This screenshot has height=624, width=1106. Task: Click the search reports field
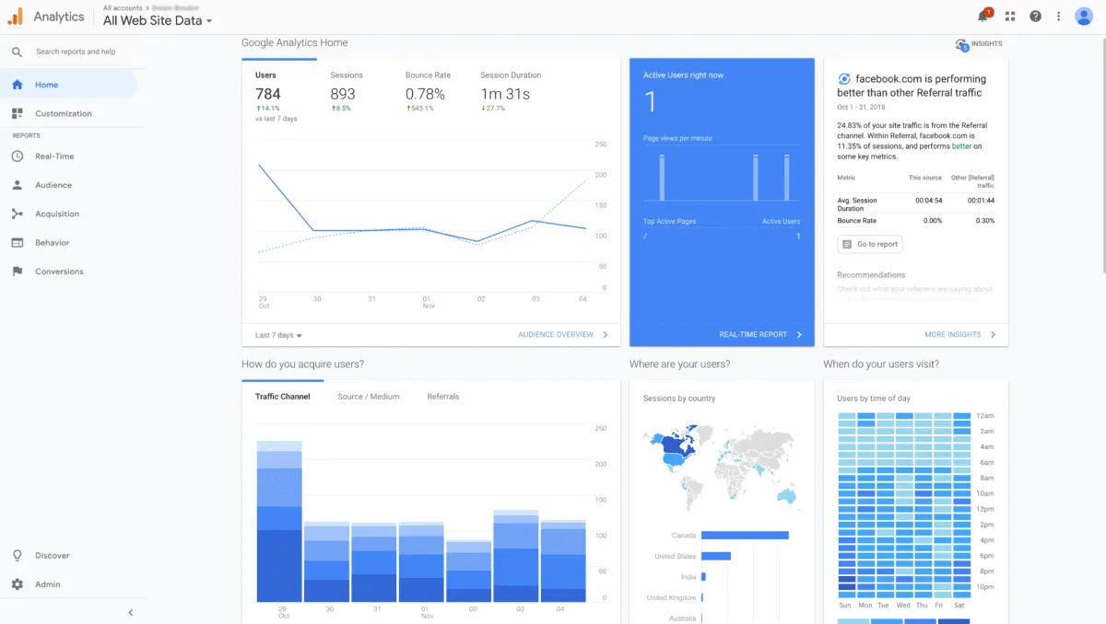(x=78, y=52)
